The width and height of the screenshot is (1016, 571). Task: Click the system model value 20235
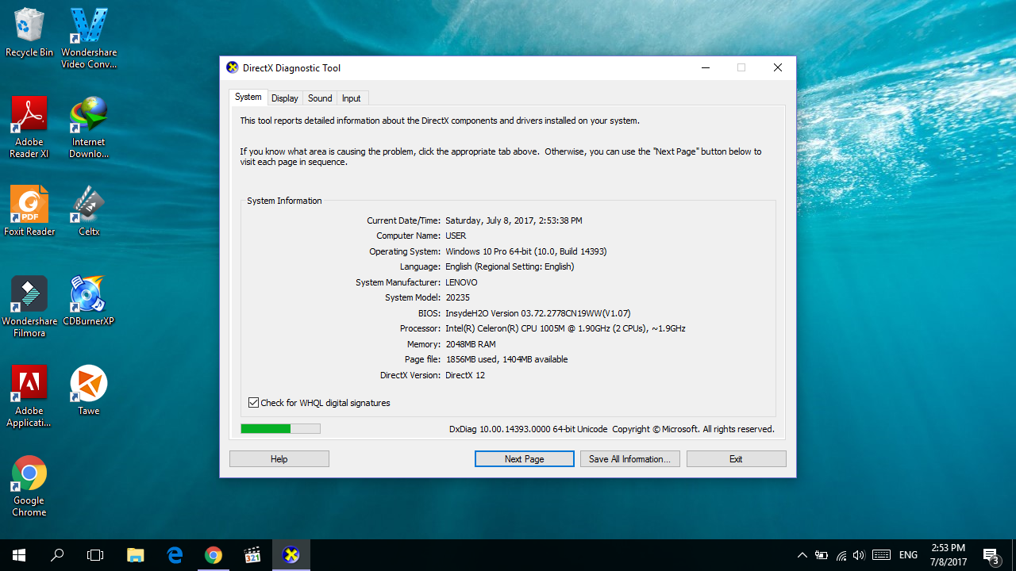[x=458, y=297]
